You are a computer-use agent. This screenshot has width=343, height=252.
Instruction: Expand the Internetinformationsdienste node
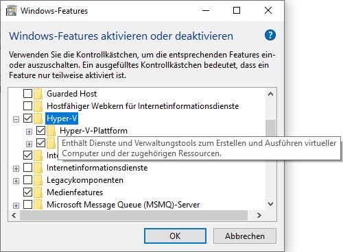click(16, 168)
